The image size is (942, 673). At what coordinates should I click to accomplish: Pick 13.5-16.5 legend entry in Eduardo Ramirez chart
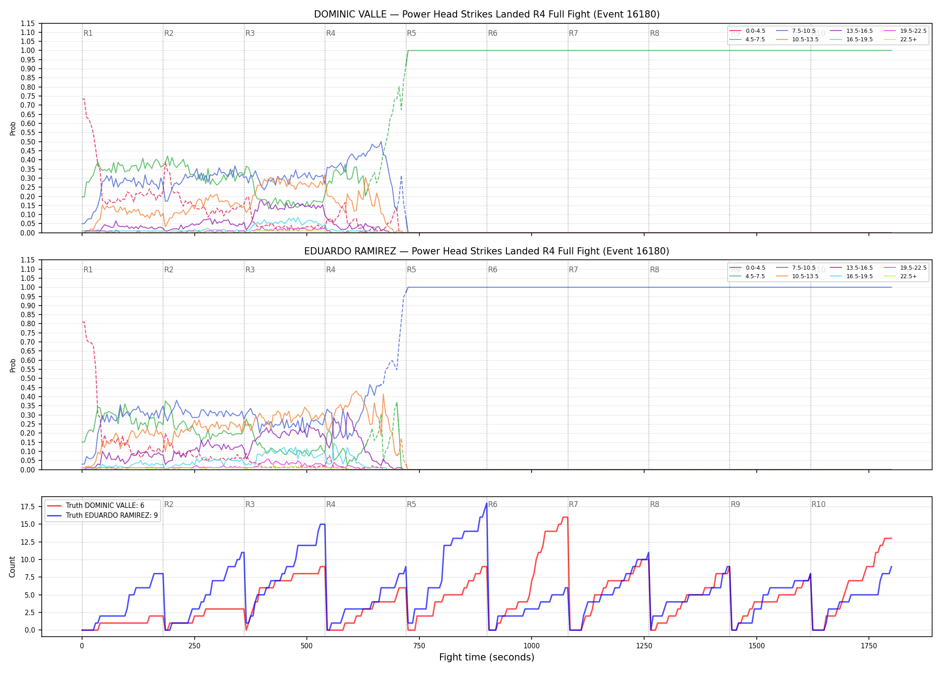point(851,268)
